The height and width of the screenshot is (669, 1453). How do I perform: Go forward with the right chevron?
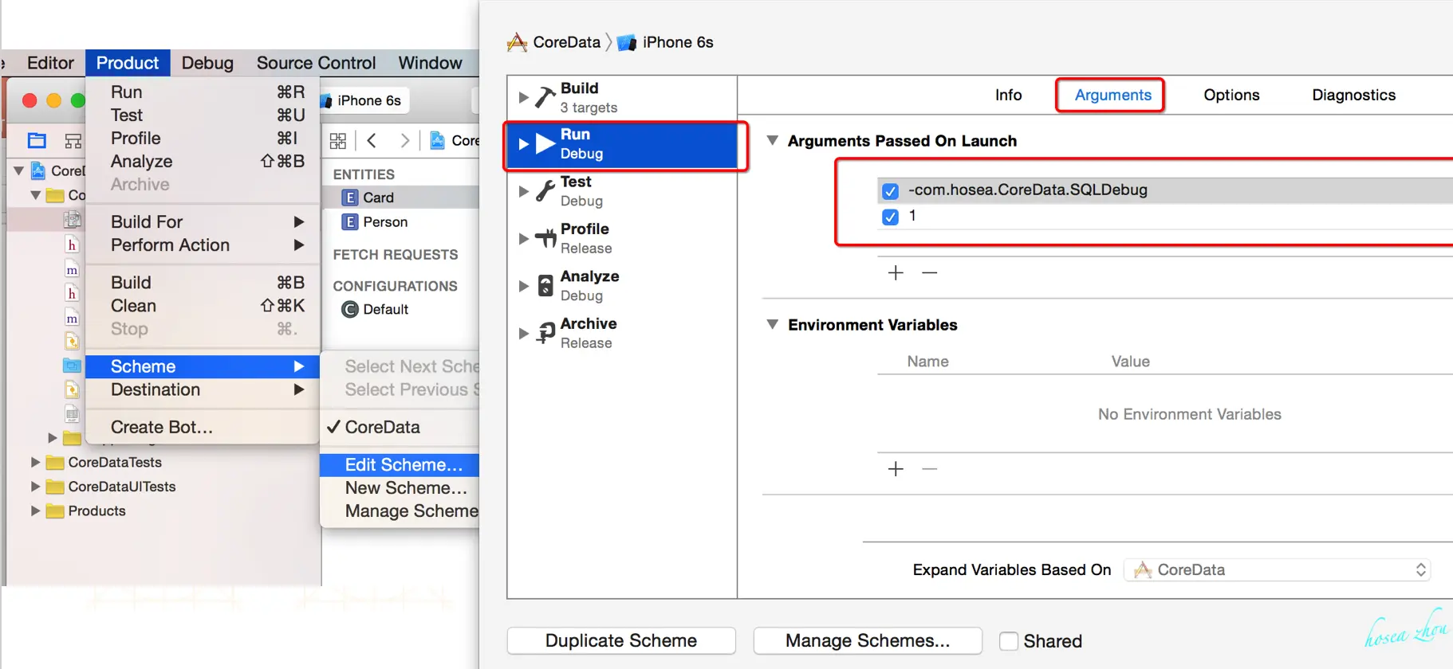(405, 141)
